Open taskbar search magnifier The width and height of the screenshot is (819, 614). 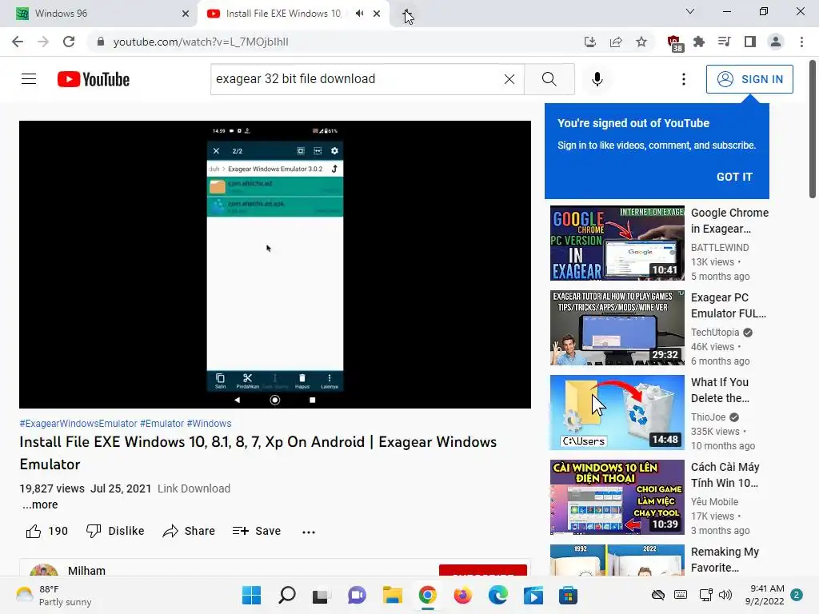287,595
